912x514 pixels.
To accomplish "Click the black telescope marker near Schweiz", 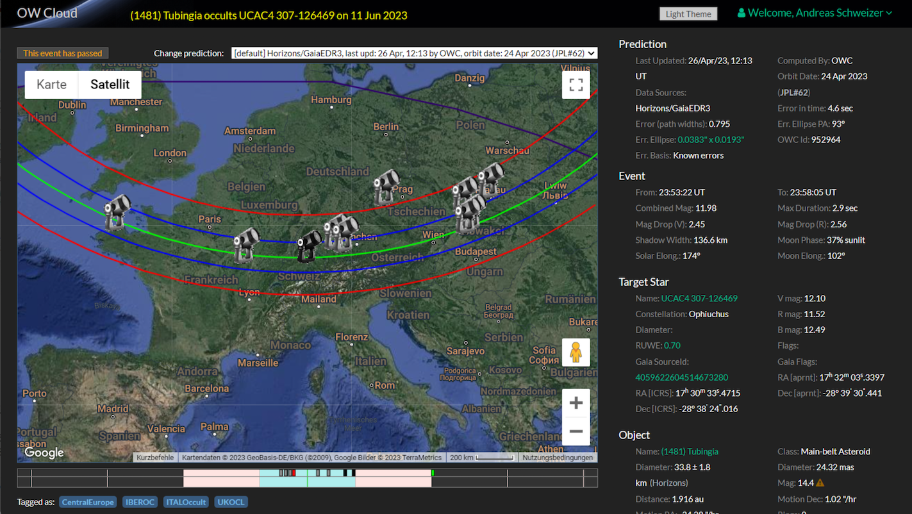I will (309, 245).
